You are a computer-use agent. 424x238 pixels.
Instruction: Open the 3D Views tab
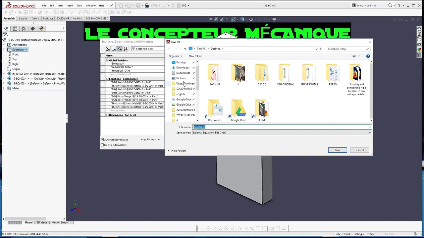(42, 223)
